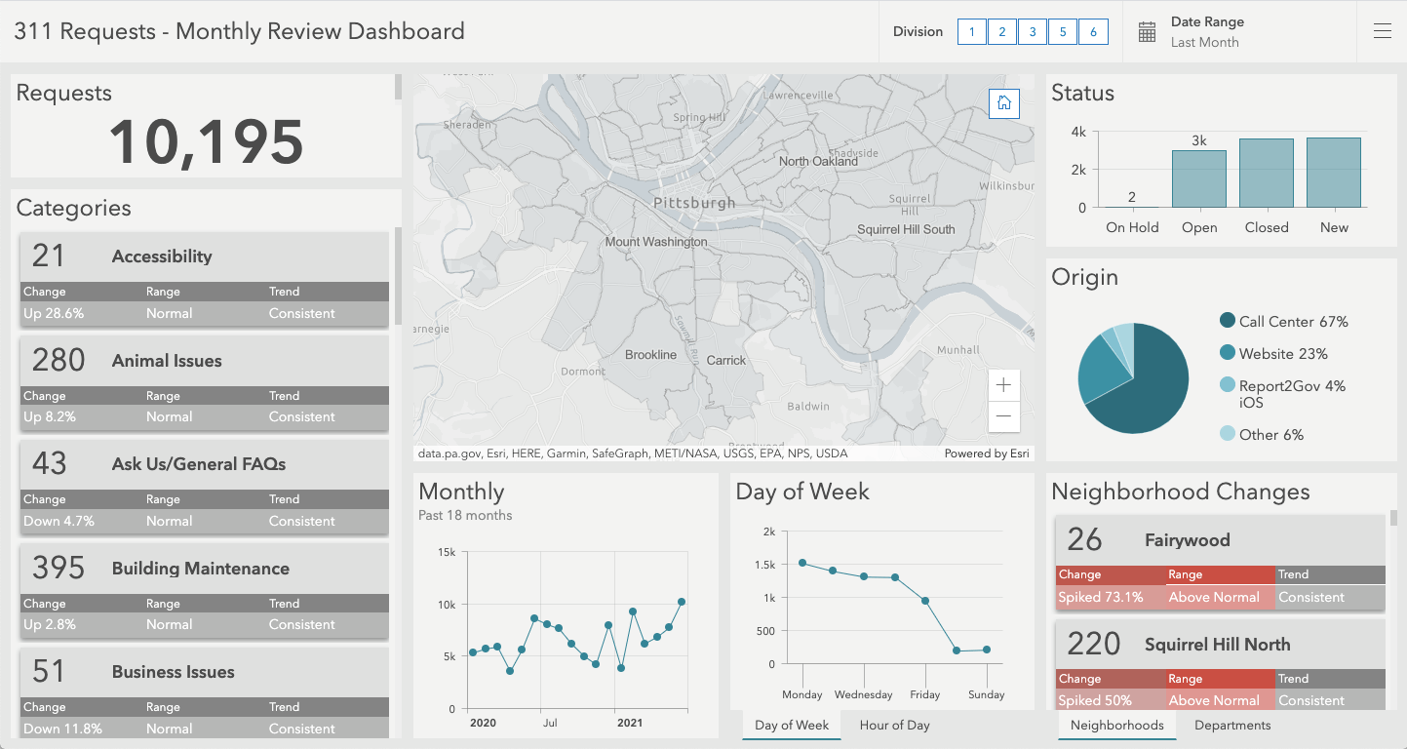Reset map view with the home icon

pos(1003,103)
